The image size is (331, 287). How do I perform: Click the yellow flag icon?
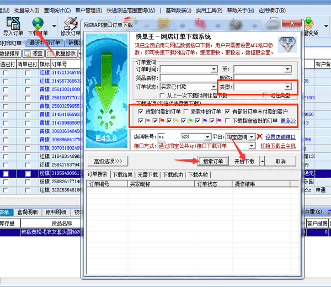[176, 120]
